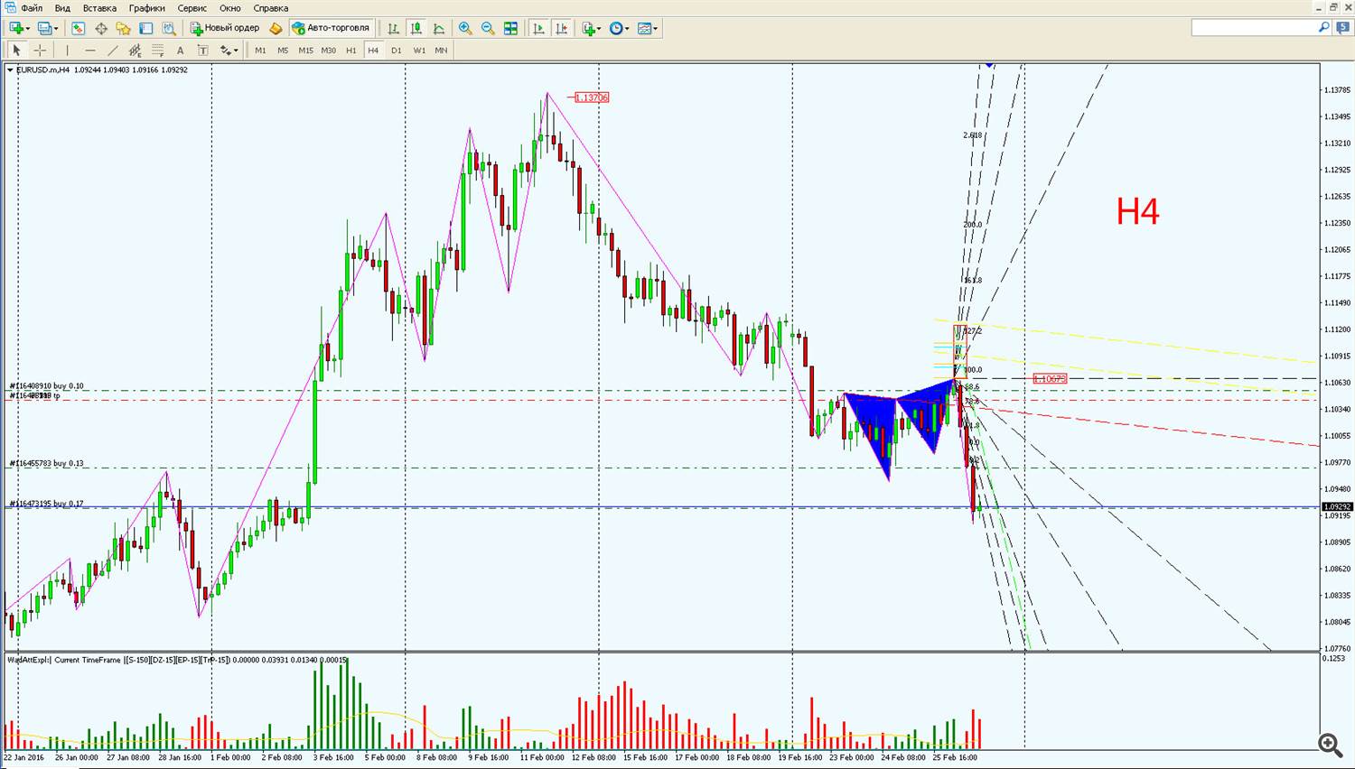1355x769 pixels.
Task: Switch to M5 timeframe
Action: click(283, 51)
